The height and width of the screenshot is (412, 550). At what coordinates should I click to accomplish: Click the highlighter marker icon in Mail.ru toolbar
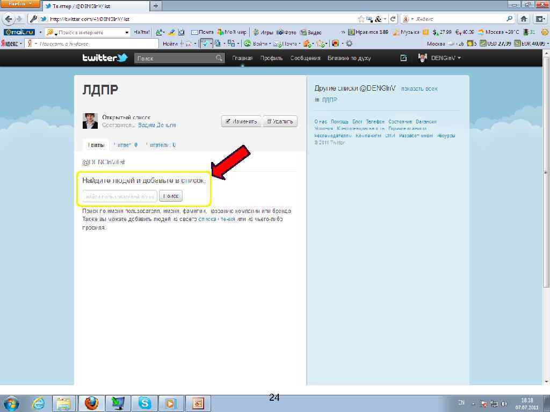click(171, 32)
